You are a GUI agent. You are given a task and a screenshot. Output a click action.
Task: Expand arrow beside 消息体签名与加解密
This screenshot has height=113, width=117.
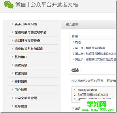tap(12, 48)
